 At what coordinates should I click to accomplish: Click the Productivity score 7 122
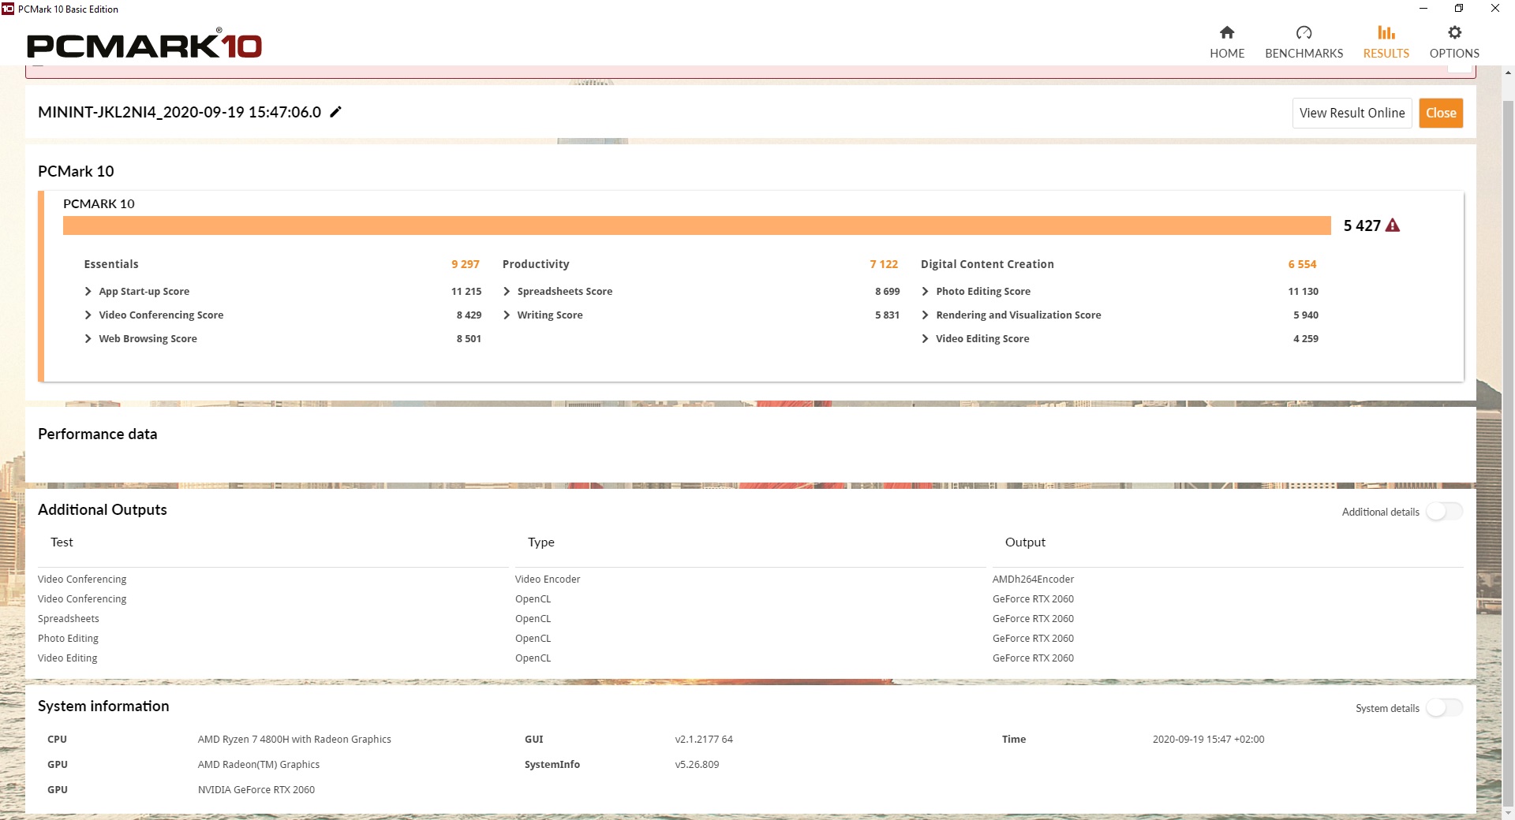(x=884, y=264)
